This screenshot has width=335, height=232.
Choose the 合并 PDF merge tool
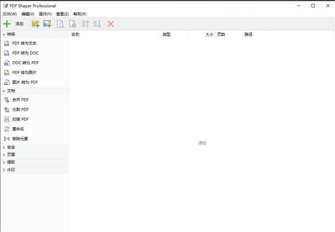click(x=21, y=99)
